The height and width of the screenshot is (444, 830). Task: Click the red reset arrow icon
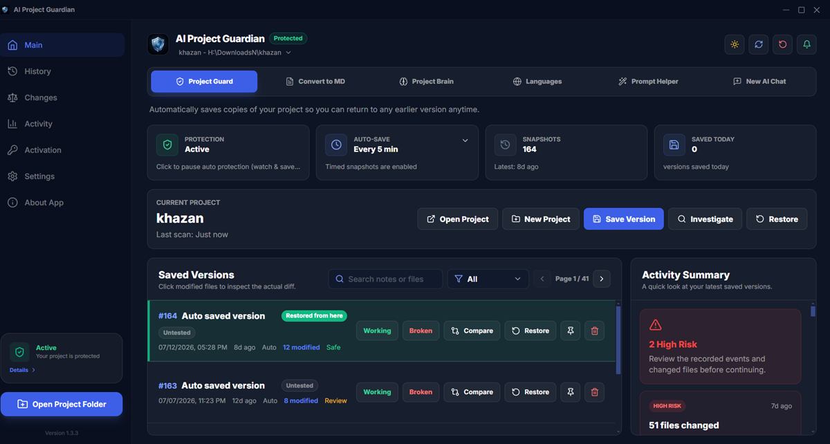(783, 44)
